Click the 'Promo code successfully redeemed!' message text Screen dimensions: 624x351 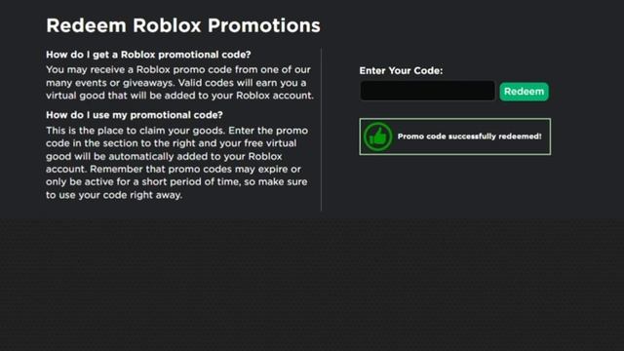(469, 136)
